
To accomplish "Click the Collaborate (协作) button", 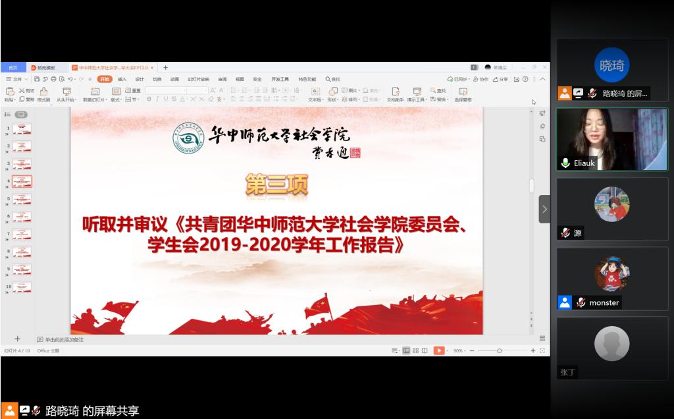I will 481,79.
